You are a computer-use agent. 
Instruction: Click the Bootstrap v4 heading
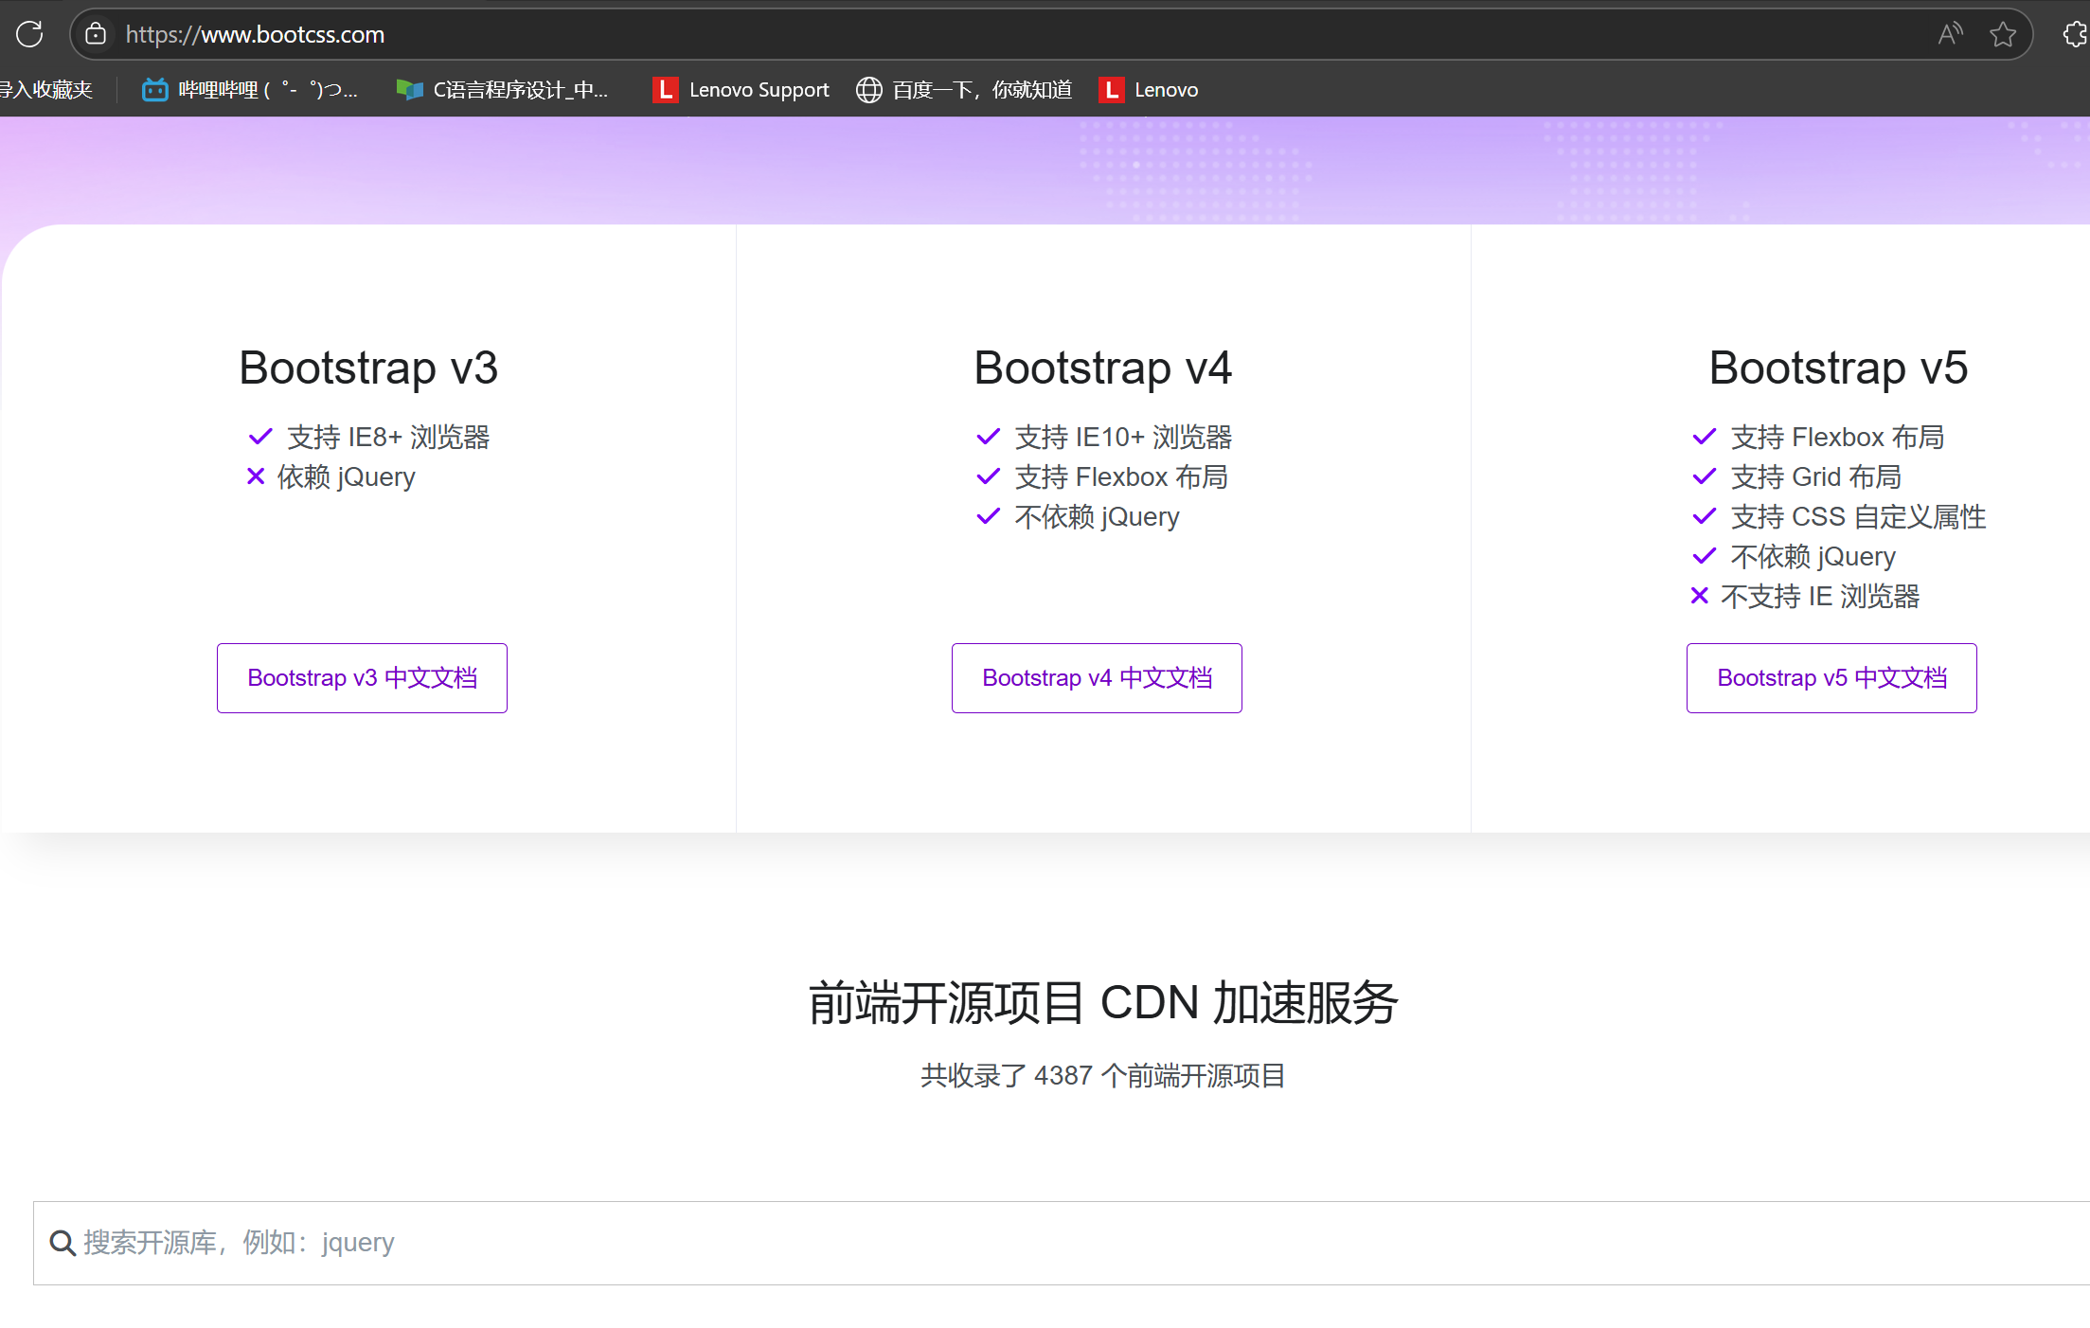[x=1102, y=368]
